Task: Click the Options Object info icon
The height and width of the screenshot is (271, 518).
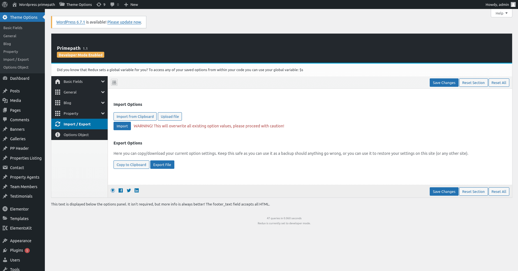Action: [x=58, y=135]
